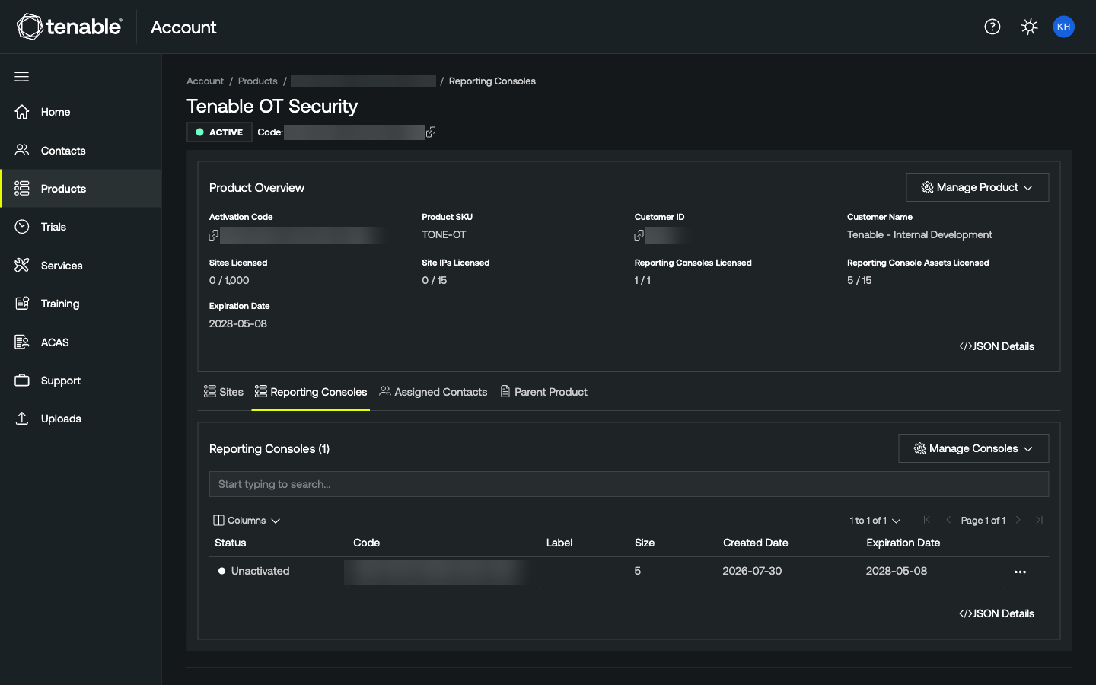This screenshot has width=1096, height=685.
Task: Go to last page of consoles
Action: 1040,520
